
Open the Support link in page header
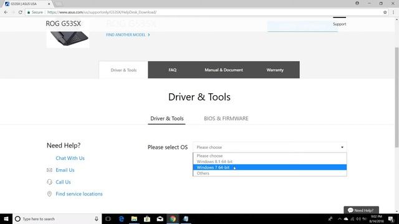point(339,24)
